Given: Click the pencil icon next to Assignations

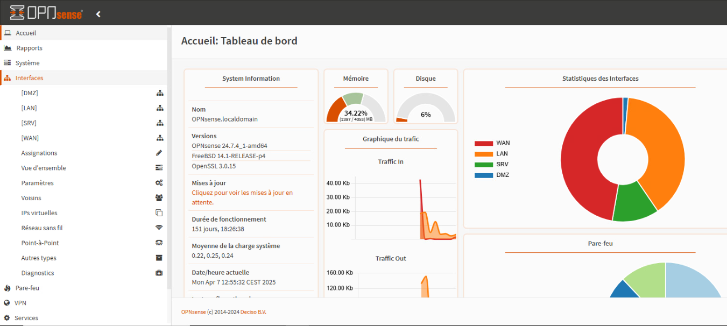Looking at the screenshot, I should (159, 153).
